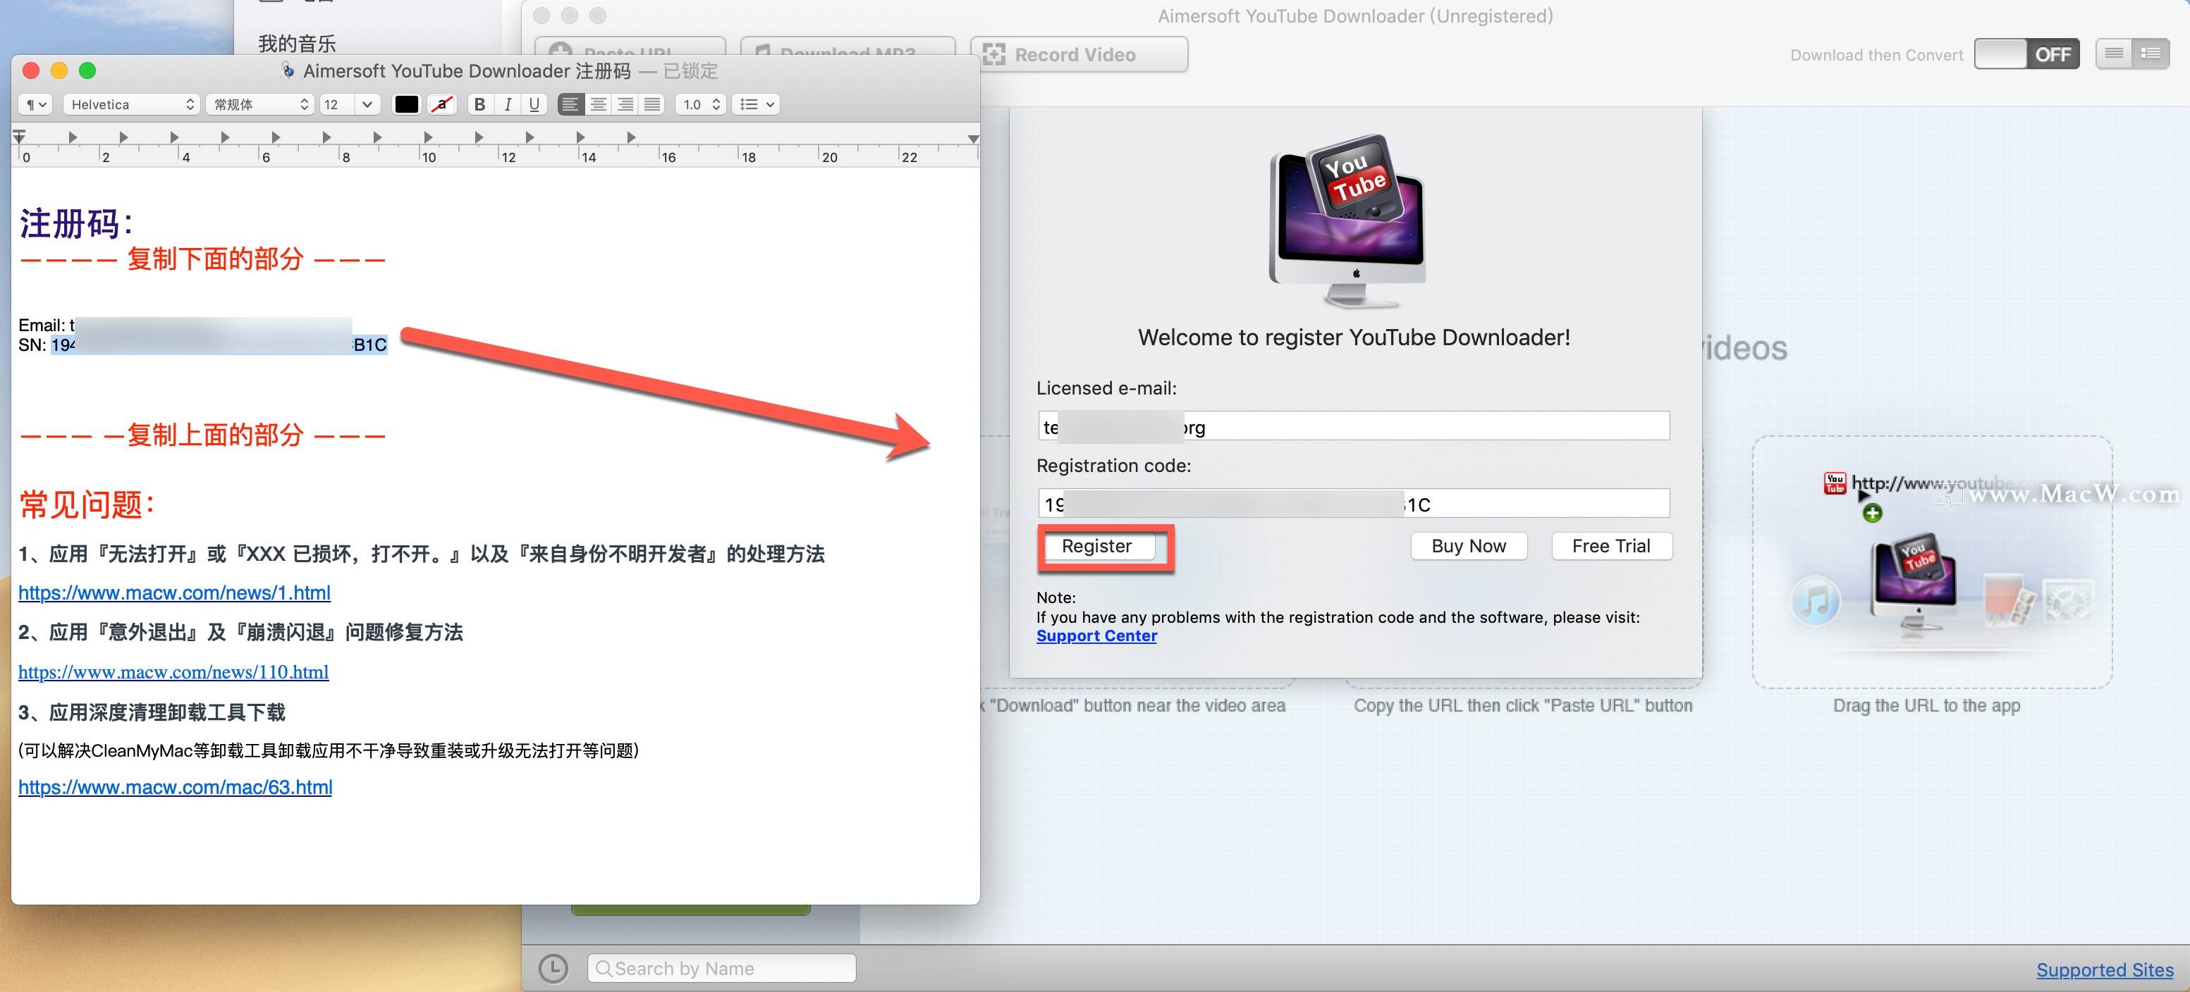This screenshot has height=992, width=2190.
Task: Click the 复制下面的部分 red text line
Action: tap(203, 259)
